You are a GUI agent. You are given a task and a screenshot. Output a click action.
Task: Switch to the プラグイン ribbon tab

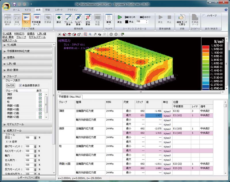[72, 10]
